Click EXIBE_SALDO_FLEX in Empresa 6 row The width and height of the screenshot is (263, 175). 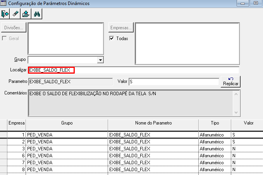point(130,156)
